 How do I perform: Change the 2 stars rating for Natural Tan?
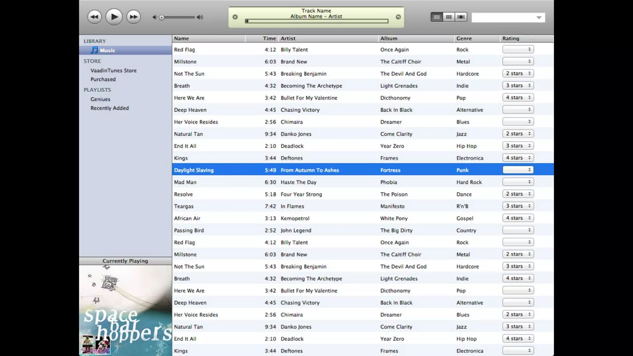pyautogui.click(x=518, y=134)
